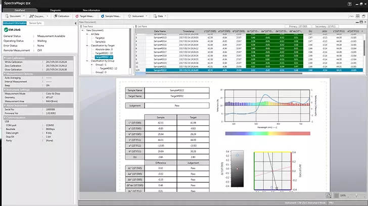Click the 100% zoom level value
Screen dimensions: 368x206
pyautogui.click(x=343, y=195)
